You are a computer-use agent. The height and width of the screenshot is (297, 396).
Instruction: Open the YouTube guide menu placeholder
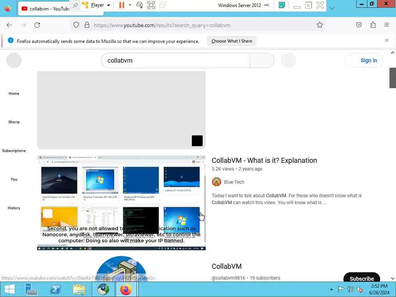pos(14,60)
